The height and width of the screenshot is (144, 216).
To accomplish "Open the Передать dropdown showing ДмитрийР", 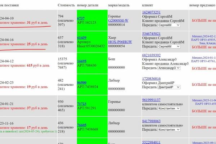I will (x=169, y=87).
